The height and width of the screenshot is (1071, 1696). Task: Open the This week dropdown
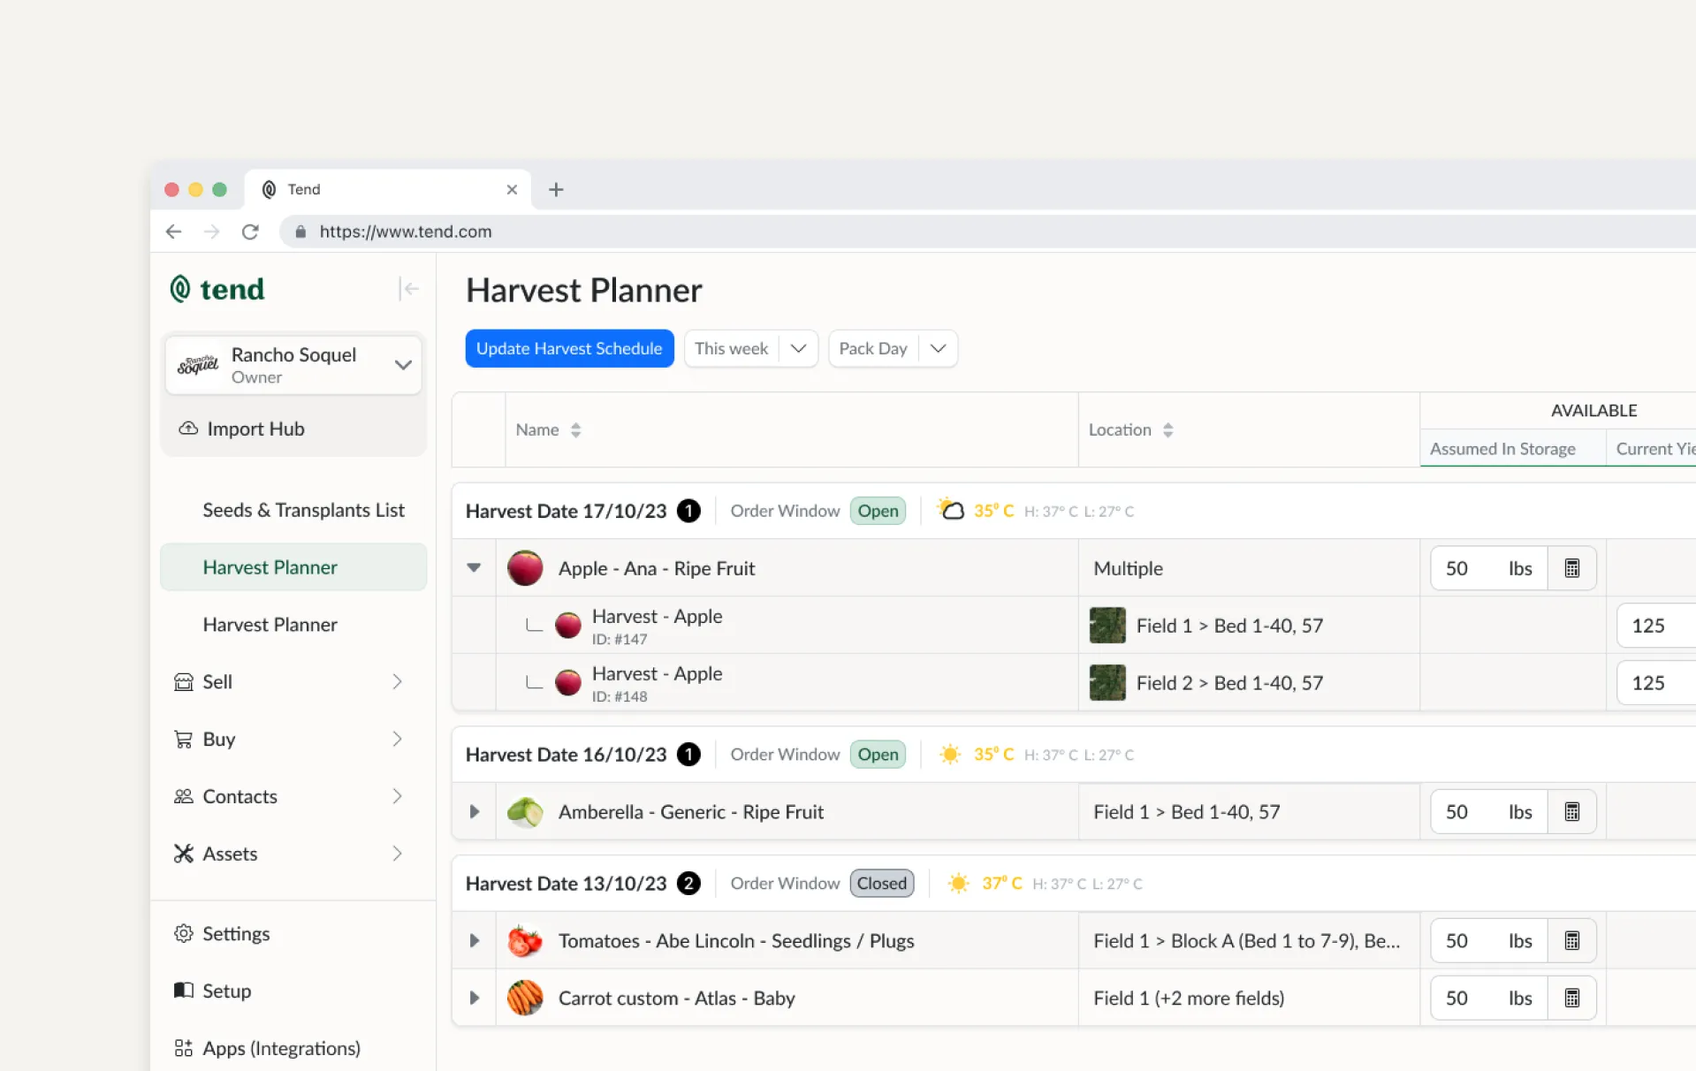point(750,348)
